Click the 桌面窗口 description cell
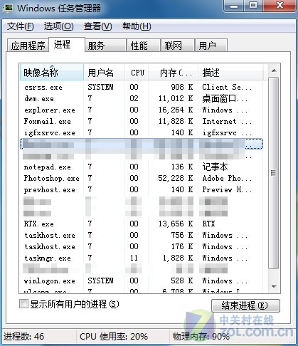Viewport: 298px width, 346px height. click(x=225, y=98)
